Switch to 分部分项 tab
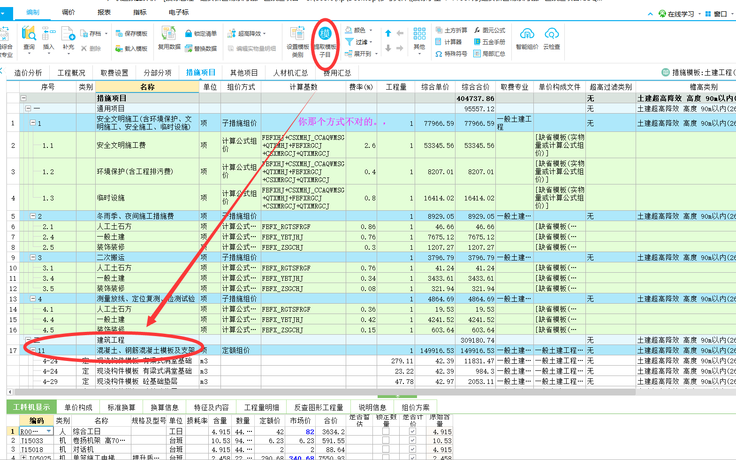Screen dimensions: 736x460 click(x=158, y=73)
